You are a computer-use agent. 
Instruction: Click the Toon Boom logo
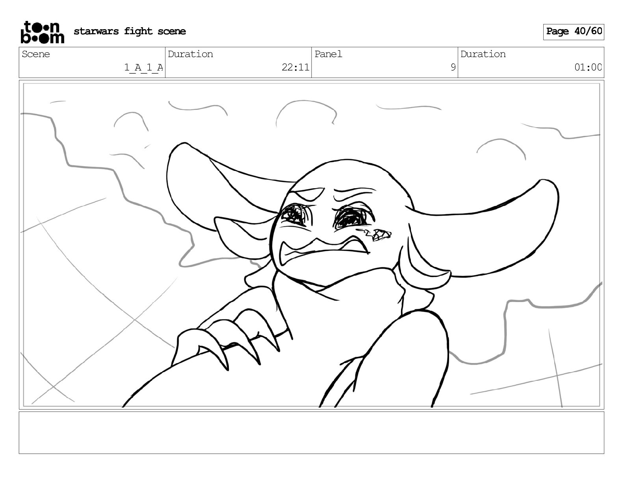(42, 32)
